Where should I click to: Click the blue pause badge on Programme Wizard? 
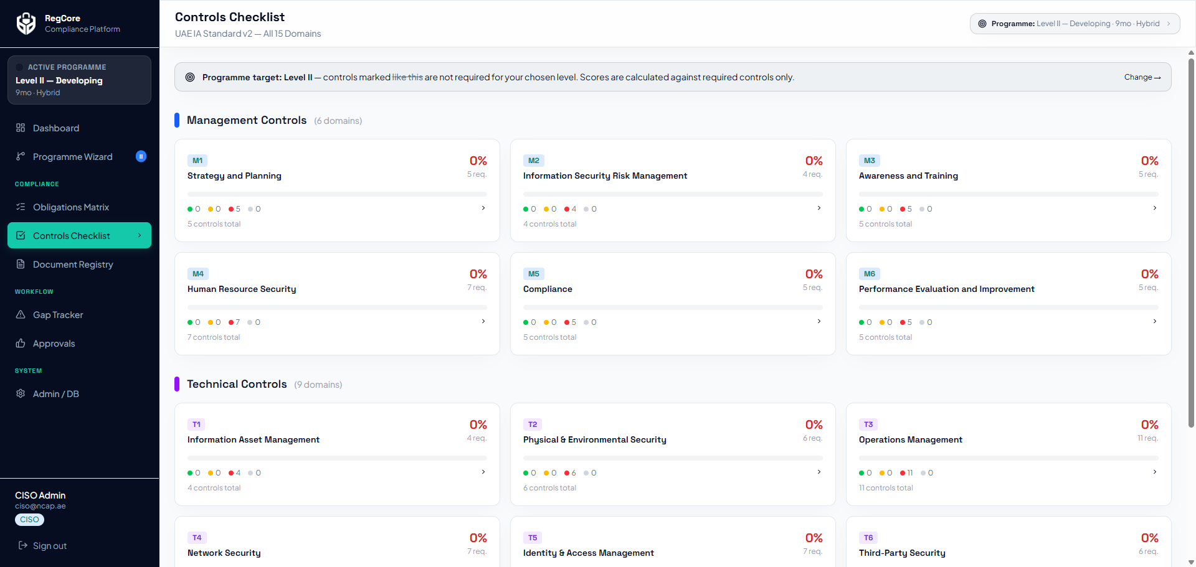click(141, 156)
